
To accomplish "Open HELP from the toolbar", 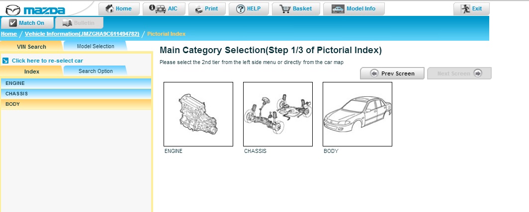I will tap(249, 9).
